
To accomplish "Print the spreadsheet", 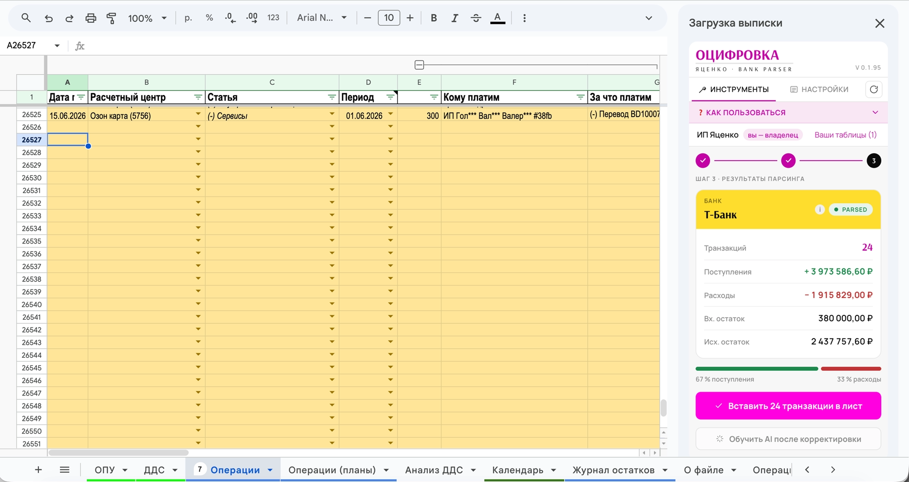I will [x=90, y=18].
